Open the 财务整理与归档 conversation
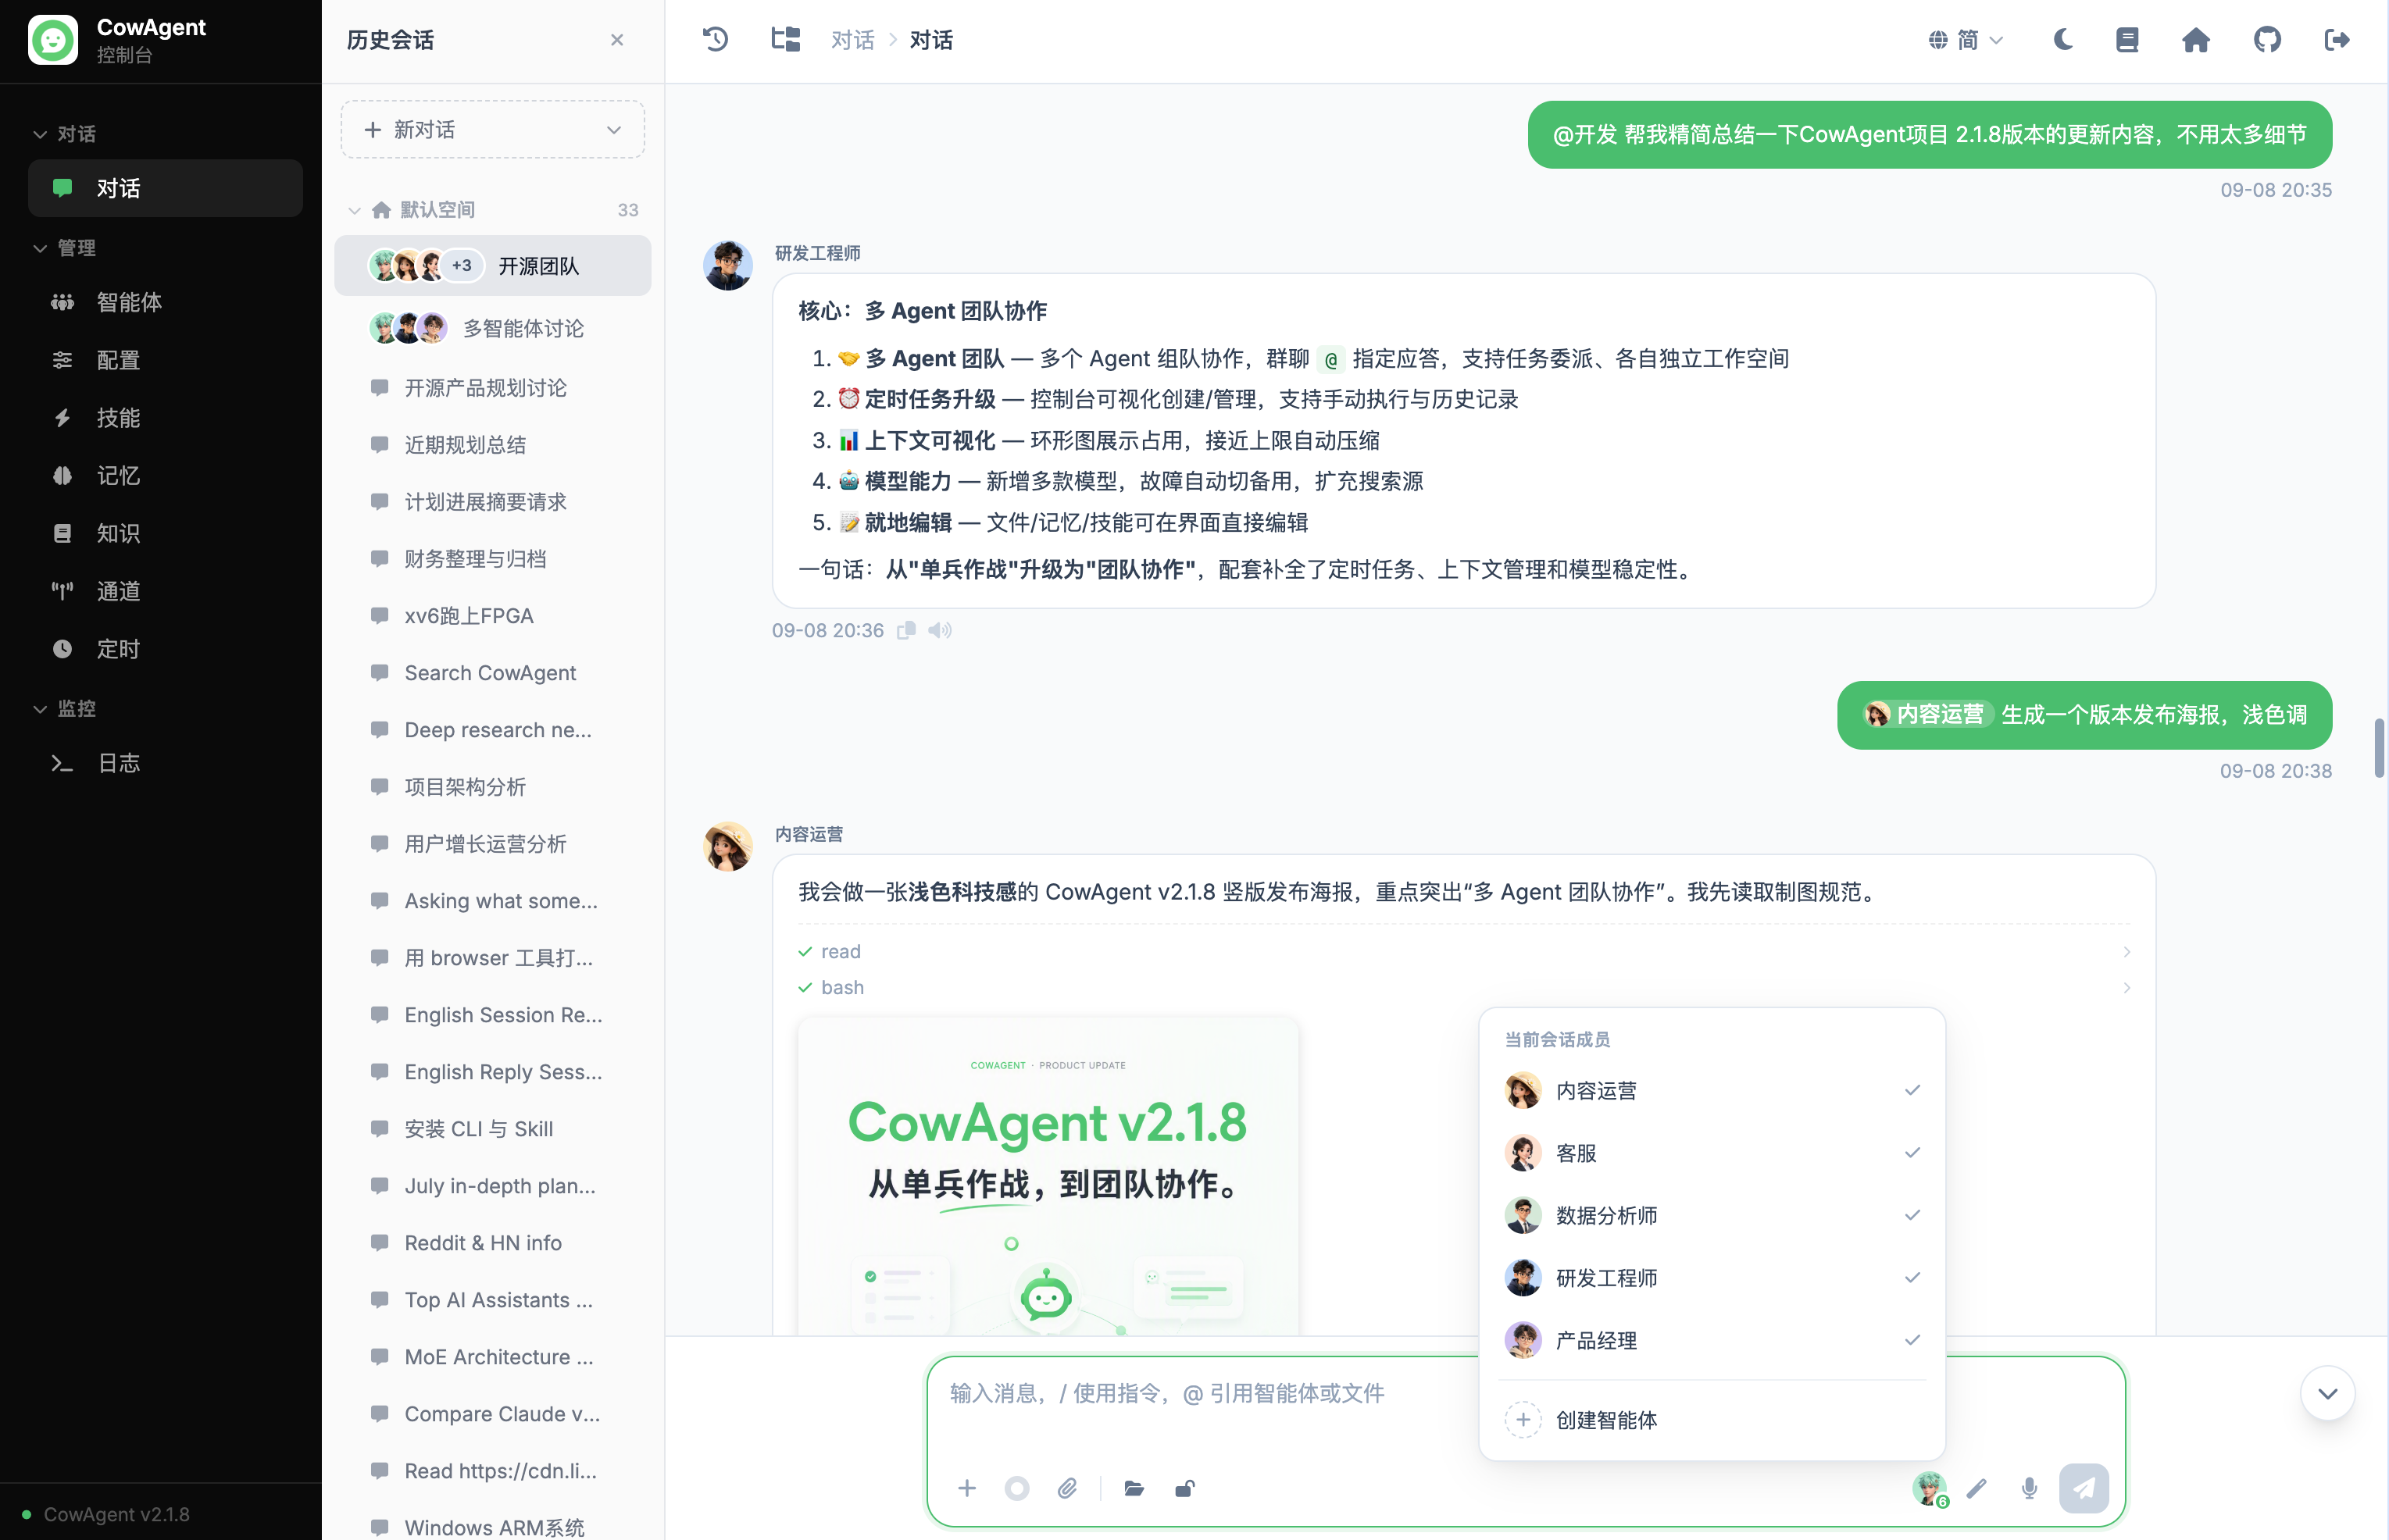This screenshot has height=1540, width=2389. click(492, 559)
